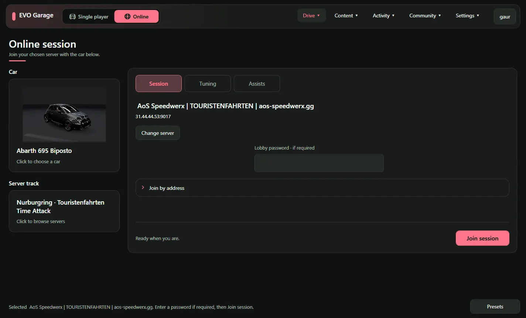
Task: Click the EVO Garage pink logo mark
Action: tap(14, 16)
